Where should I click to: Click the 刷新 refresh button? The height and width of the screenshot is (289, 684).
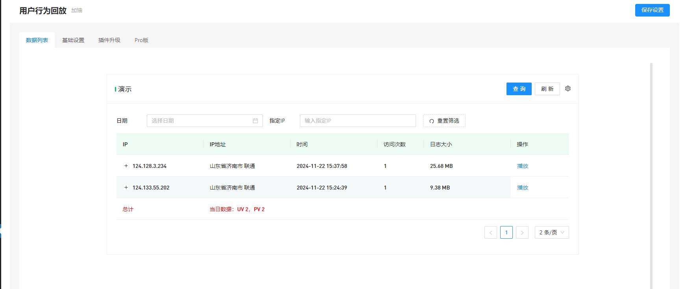click(x=547, y=89)
